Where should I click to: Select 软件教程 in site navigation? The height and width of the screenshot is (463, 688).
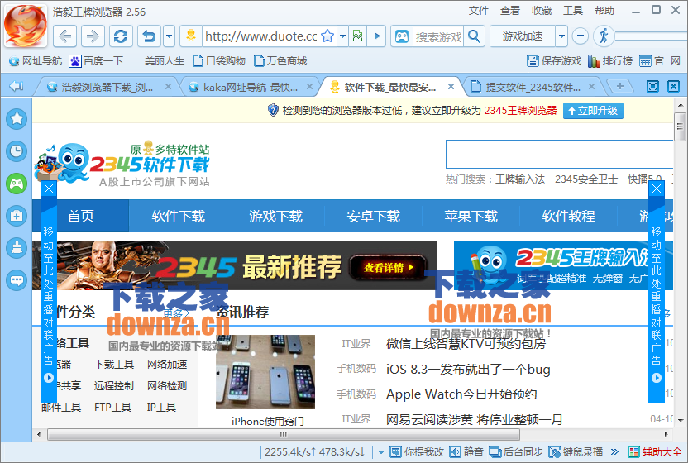click(568, 216)
